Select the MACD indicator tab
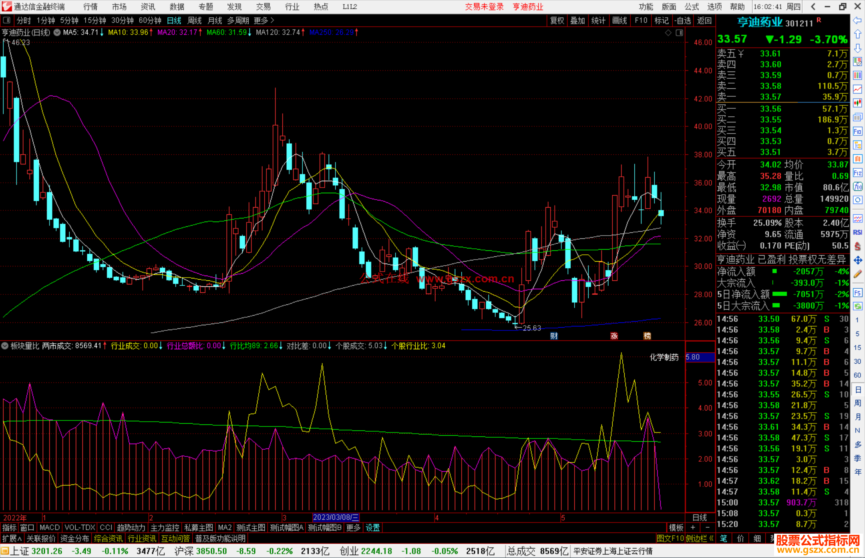 pos(50,528)
